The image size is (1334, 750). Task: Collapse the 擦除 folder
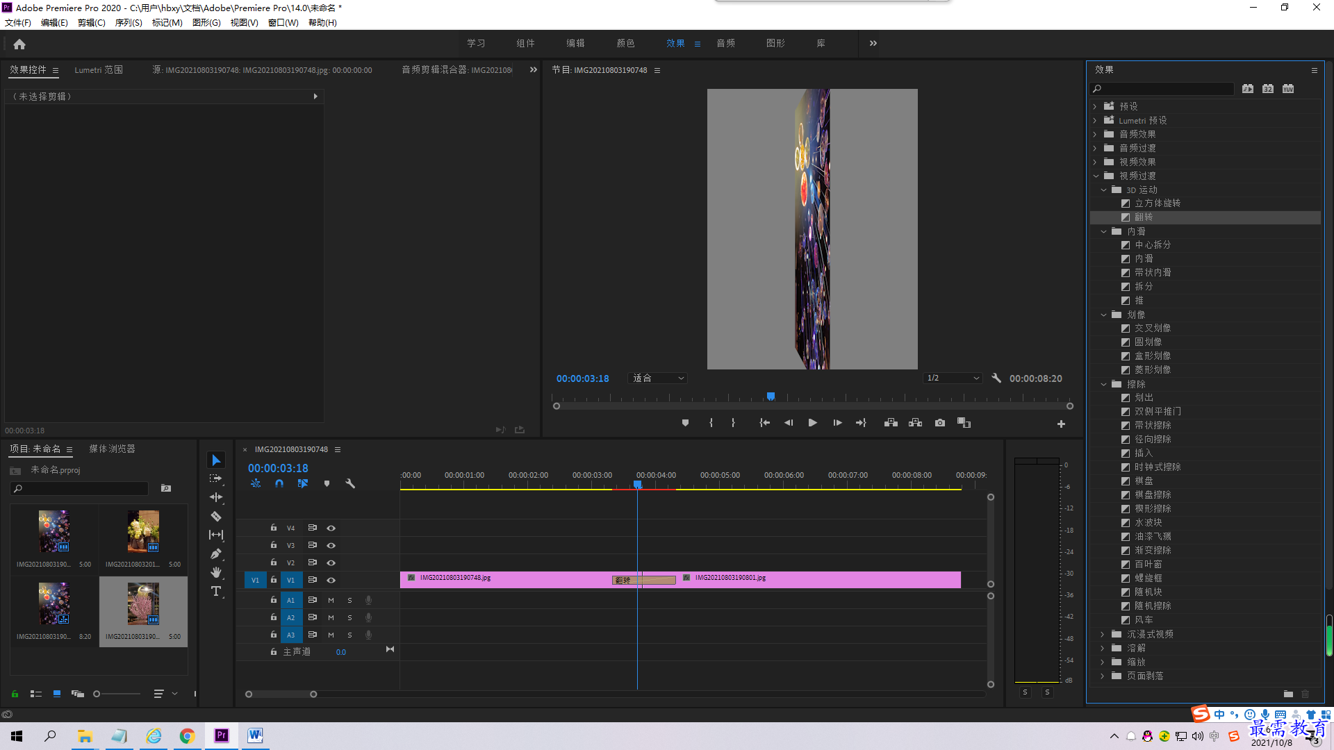(x=1103, y=384)
